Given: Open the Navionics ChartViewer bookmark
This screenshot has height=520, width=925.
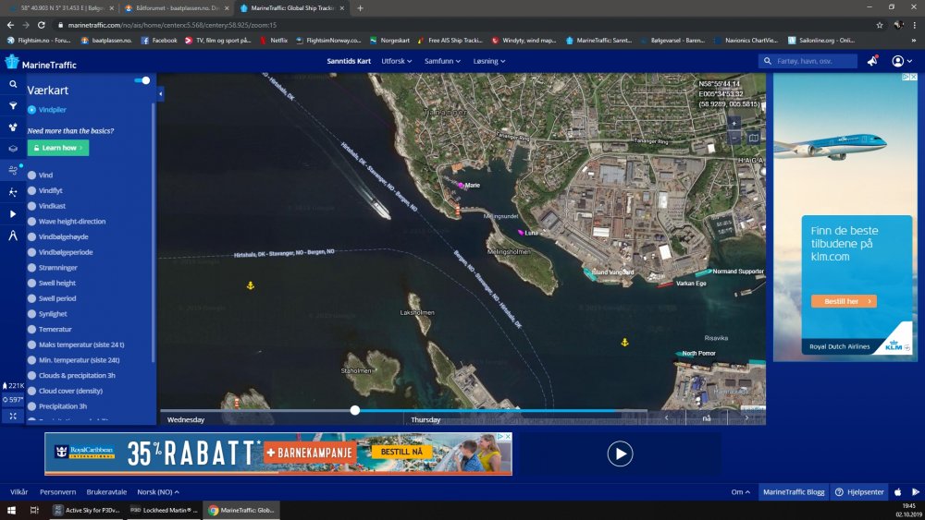Looking at the screenshot, I should point(746,41).
